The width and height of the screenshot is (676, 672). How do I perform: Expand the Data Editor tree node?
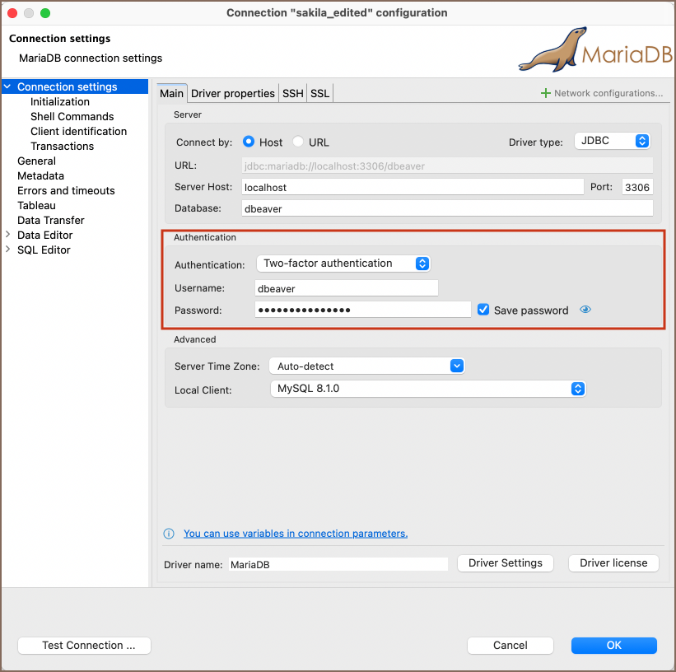(x=8, y=235)
